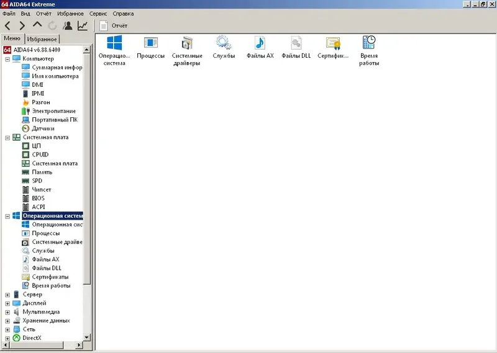Select Процессы in the left tree
The height and width of the screenshot is (353, 497).
click(x=41, y=233)
